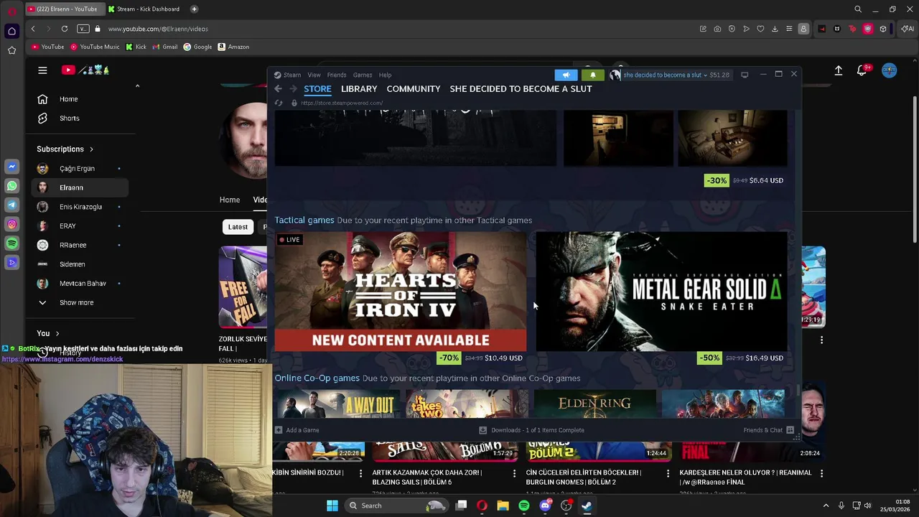The image size is (919, 517).
Task: Select the Latest filter chip
Action: [x=238, y=227]
